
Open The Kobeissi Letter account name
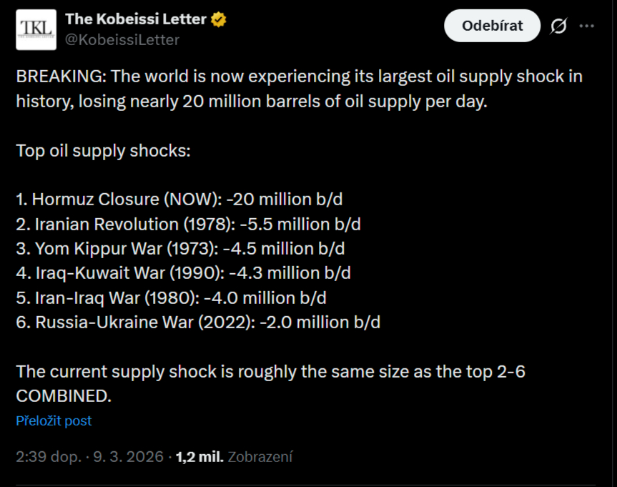135,20
